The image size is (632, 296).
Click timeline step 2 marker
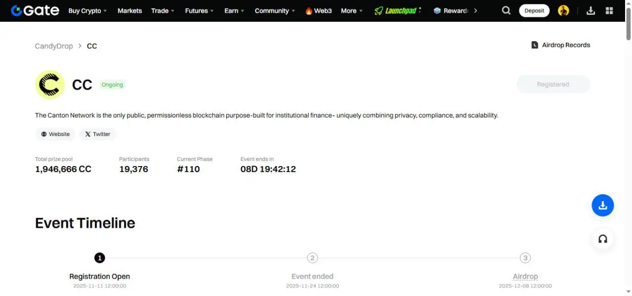point(313,258)
